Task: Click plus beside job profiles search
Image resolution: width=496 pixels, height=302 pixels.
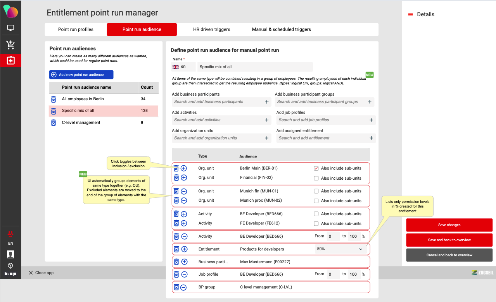Action: [x=371, y=120]
